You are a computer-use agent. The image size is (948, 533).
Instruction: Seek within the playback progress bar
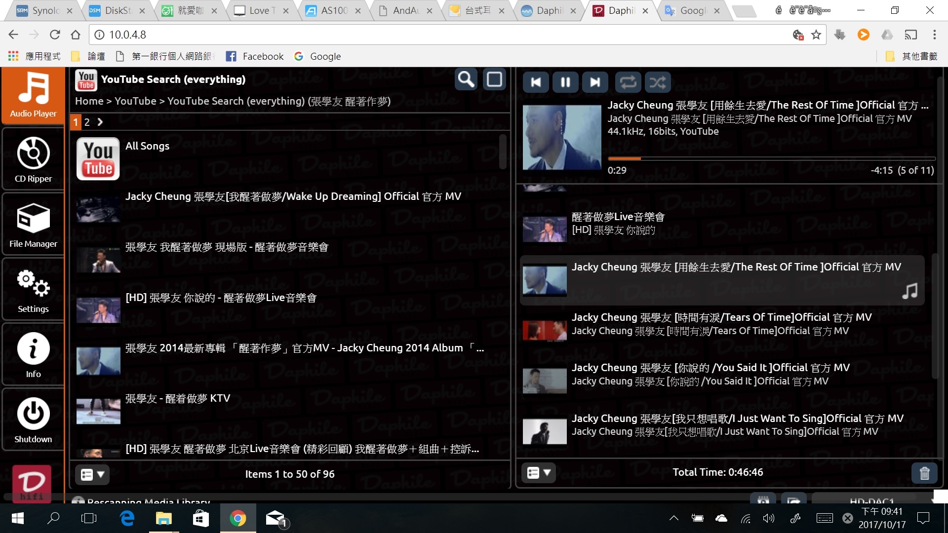771,158
